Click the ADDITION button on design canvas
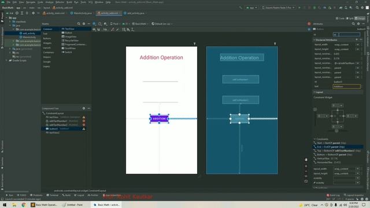Image resolution: width=370 pixels, height=208 pixels. (160, 118)
